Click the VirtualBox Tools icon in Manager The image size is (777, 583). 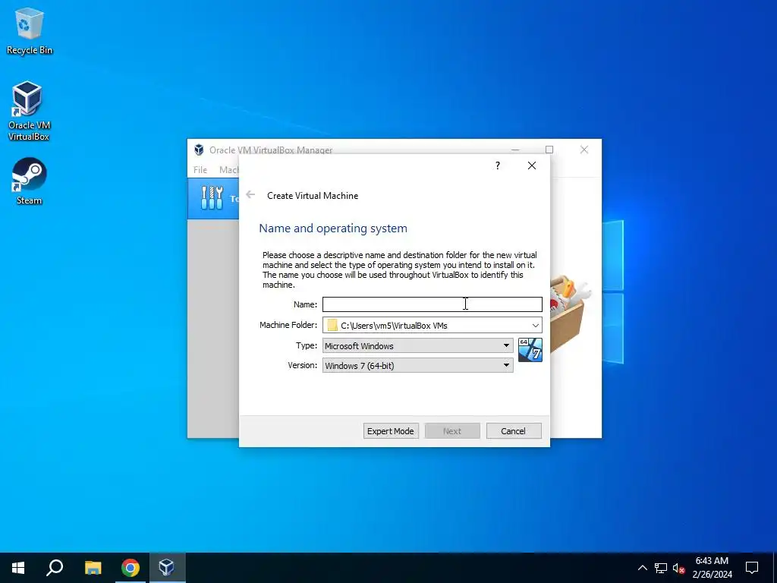(212, 198)
